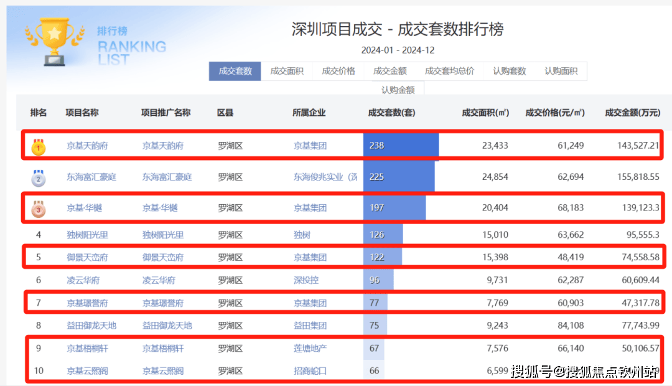The image size is (672, 386).
Task: Open project 京基天韵府 in 项目名称 column
Action: [88, 146]
